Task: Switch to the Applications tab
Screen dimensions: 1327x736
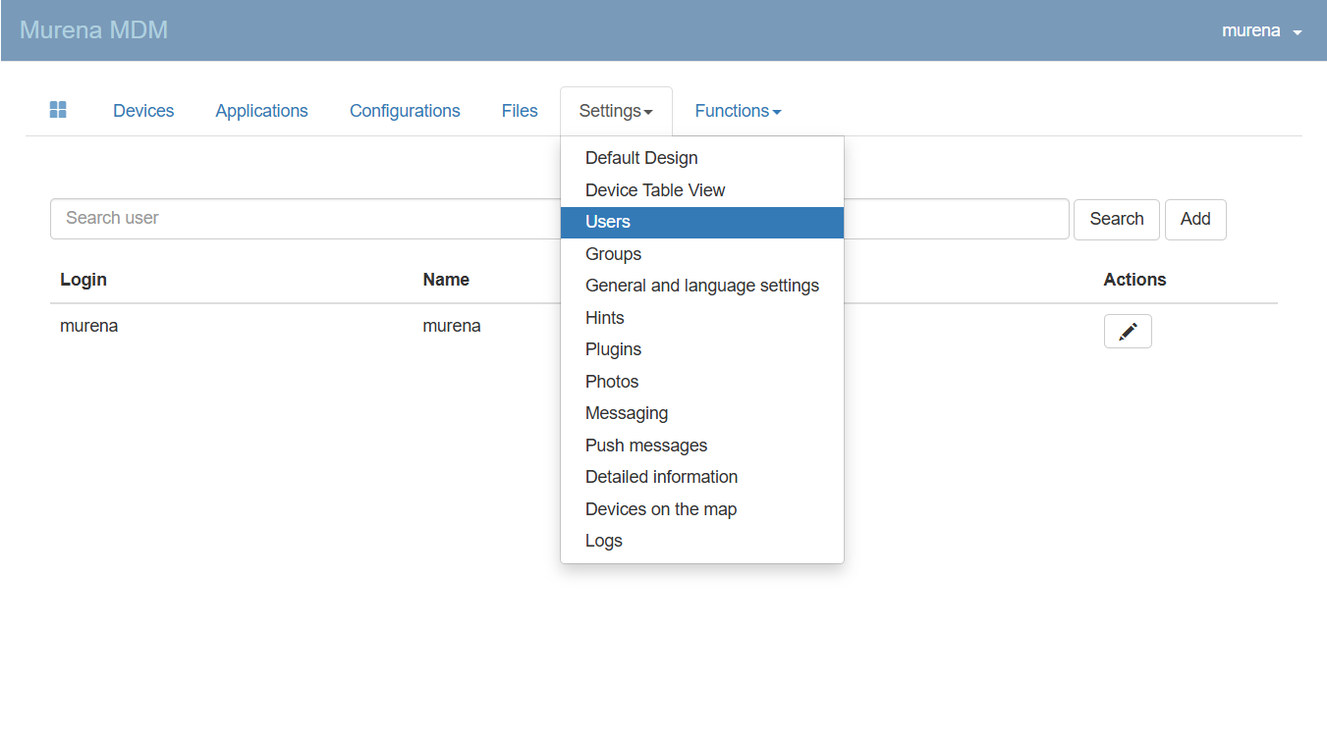Action: [x=261, y=111]
